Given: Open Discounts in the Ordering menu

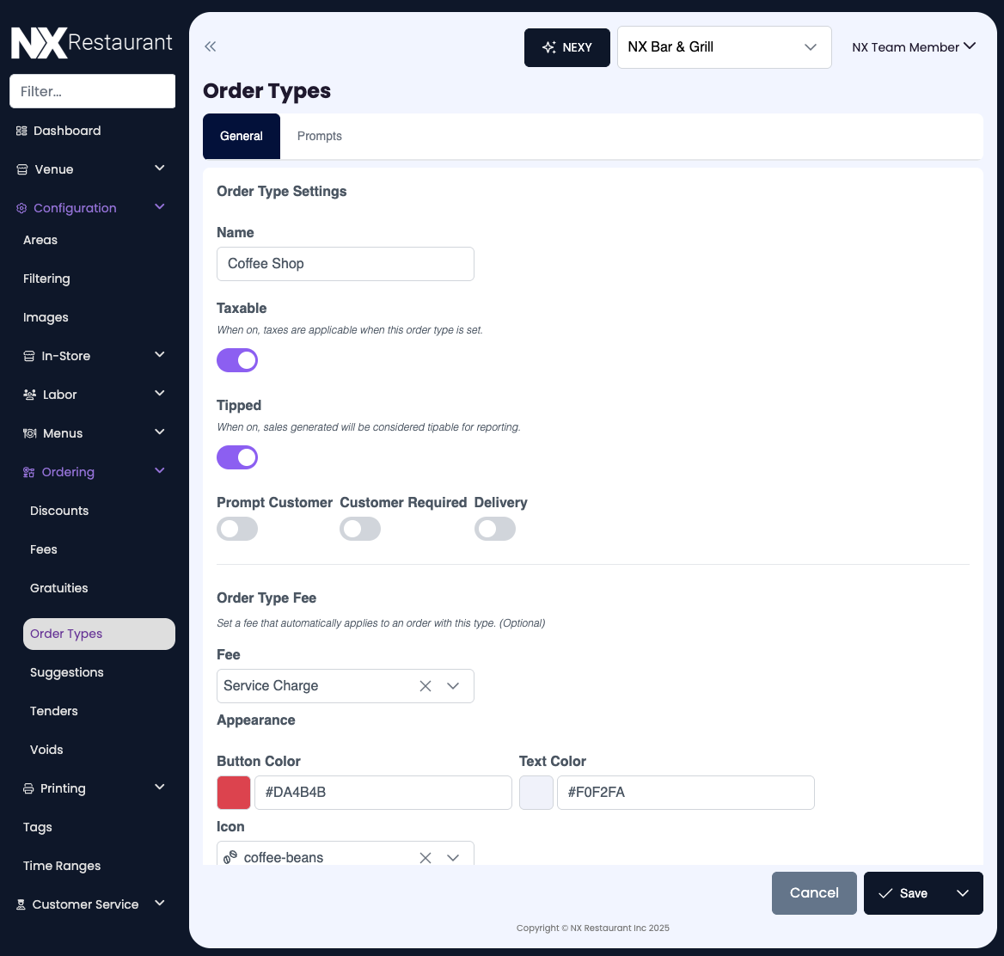Looking at the screenshot, I should (x=59, y=511).
